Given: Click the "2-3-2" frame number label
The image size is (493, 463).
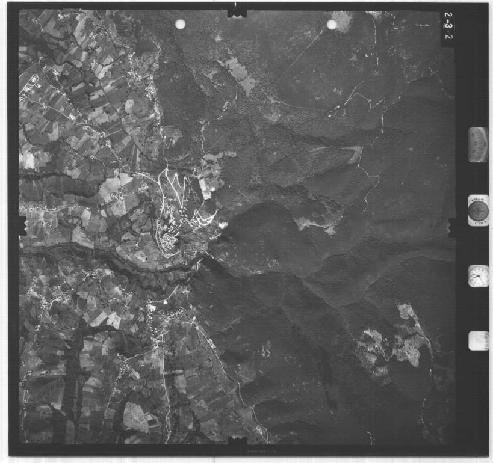Looking at the screenshot, I should click(448, 25).
